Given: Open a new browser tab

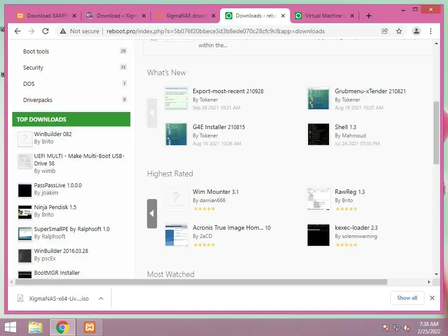Looking at the screenshot, I should pyautogui.click(x=369, y=16).
